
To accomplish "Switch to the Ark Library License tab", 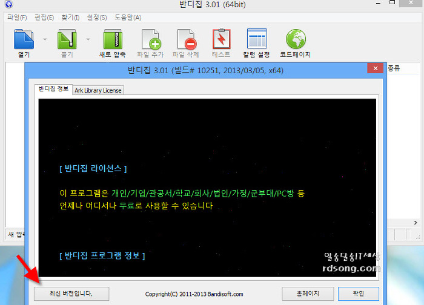I will 98,90.
